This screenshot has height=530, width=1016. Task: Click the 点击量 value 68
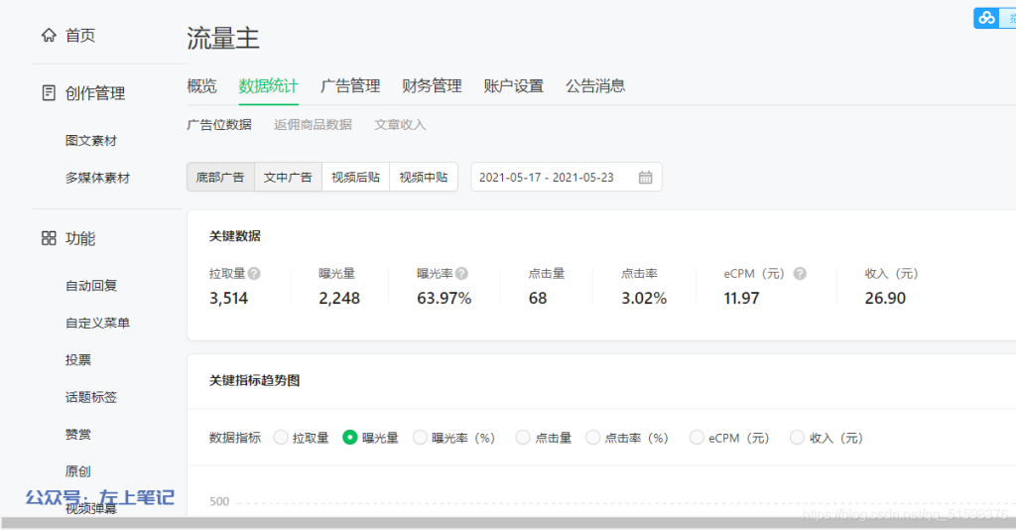pos(538,298)
